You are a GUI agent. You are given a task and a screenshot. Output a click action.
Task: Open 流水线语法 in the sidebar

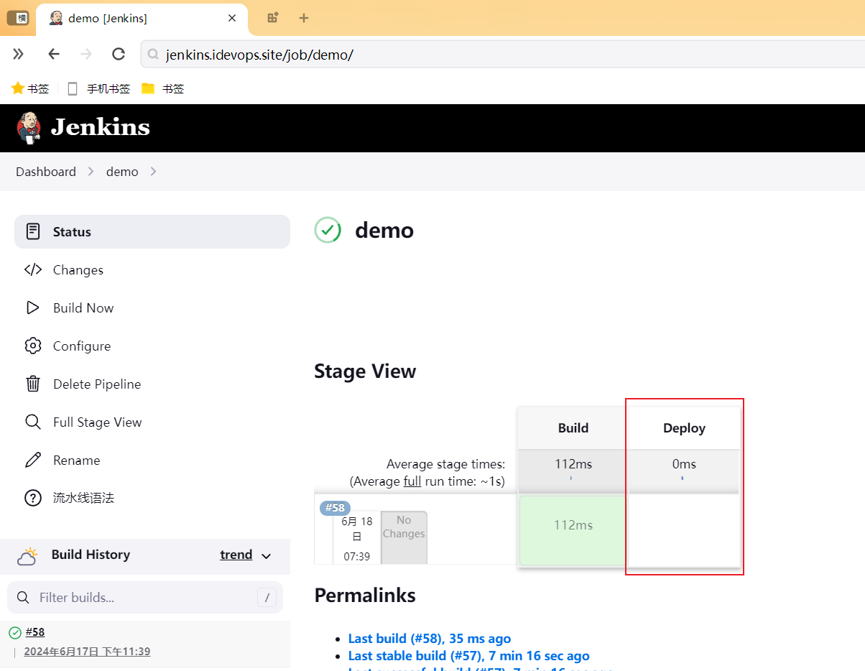152,498
